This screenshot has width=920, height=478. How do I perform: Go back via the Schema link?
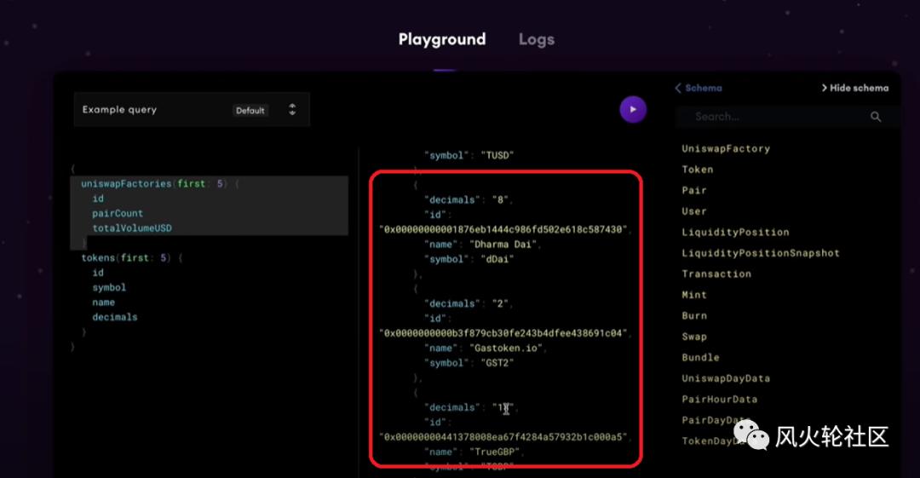[704, 88]
